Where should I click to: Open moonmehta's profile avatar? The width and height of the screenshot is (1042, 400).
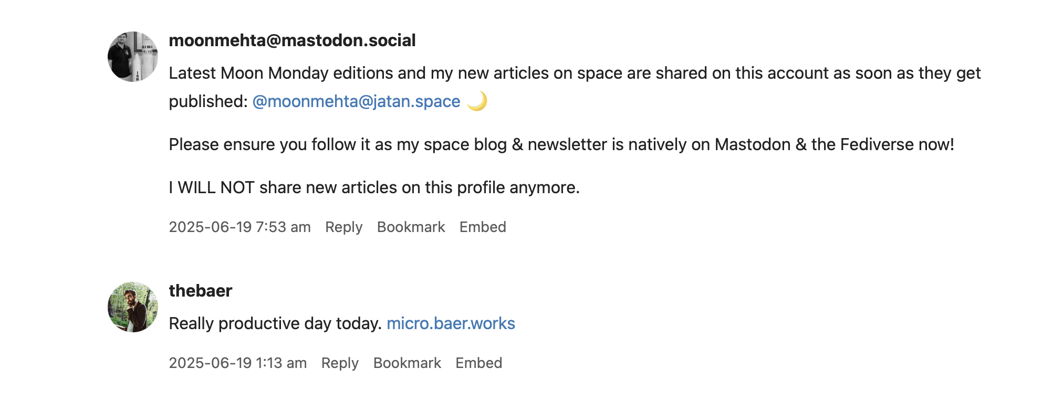pos(132,57)
